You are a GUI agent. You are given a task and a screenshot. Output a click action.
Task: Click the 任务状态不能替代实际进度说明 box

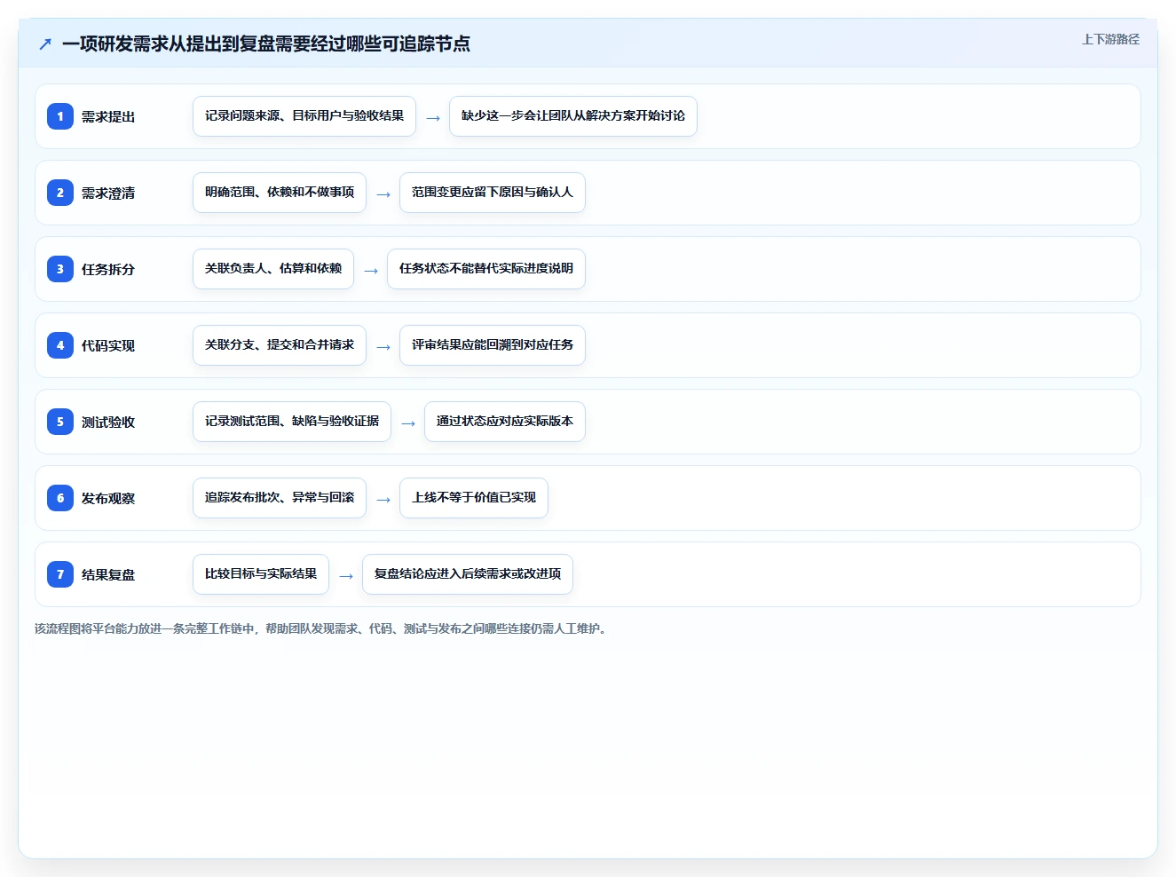[x=486, y=269]
